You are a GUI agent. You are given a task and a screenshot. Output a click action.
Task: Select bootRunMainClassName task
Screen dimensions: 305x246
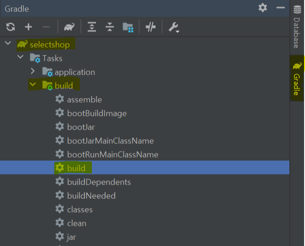tap(145, 155)
